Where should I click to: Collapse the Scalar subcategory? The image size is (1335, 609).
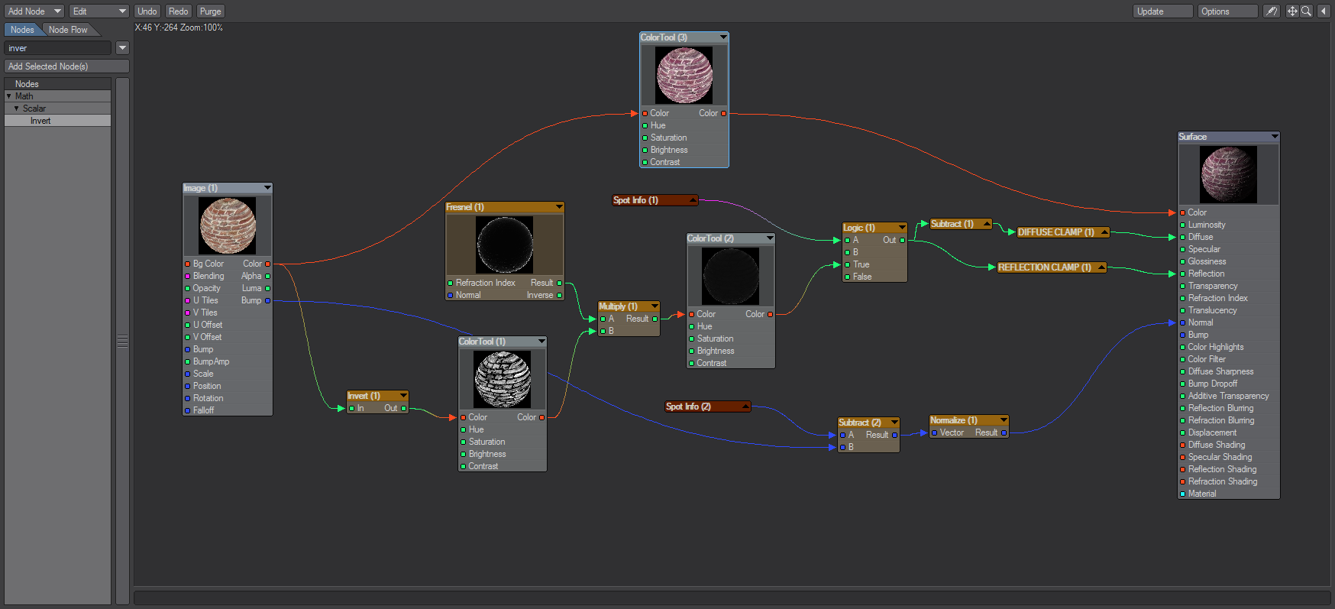(x=17, y=109)
